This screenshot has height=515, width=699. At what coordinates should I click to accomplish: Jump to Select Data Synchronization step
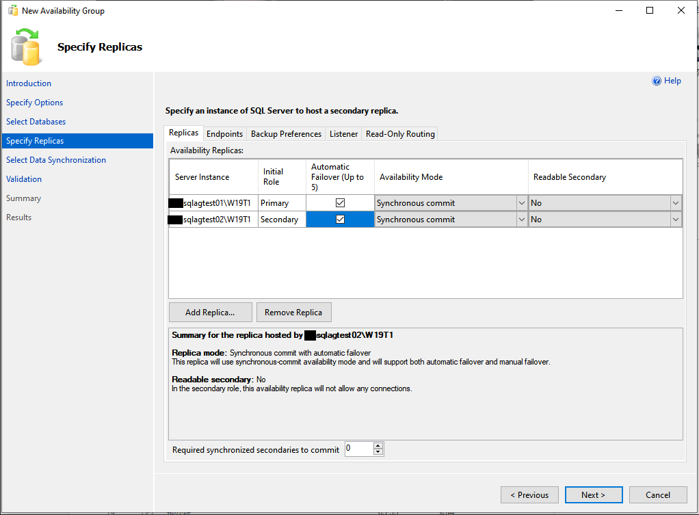(x=56, y=160)
